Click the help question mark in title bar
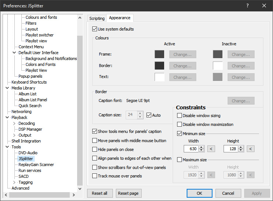The image size is (273, 201). (248, 6)
